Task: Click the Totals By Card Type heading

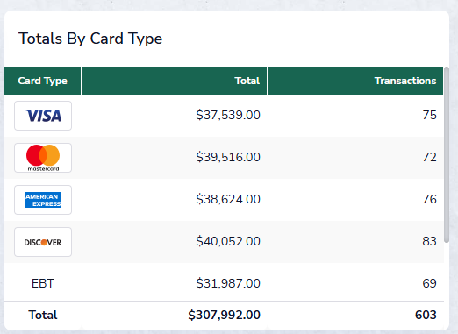Action: coord(90,39)
